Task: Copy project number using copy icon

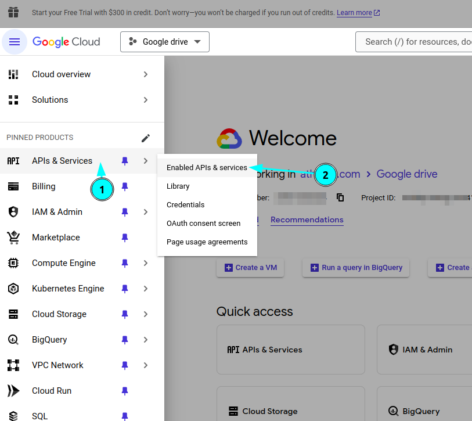Action: click(340, 197)
